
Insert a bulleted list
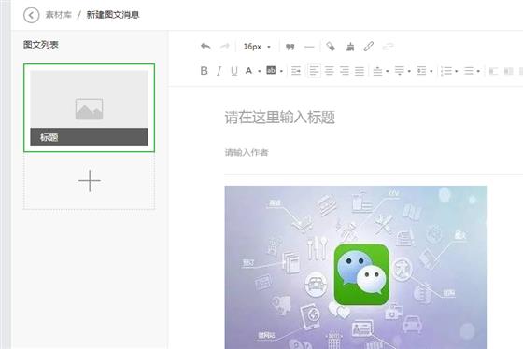tap(469, 71)
